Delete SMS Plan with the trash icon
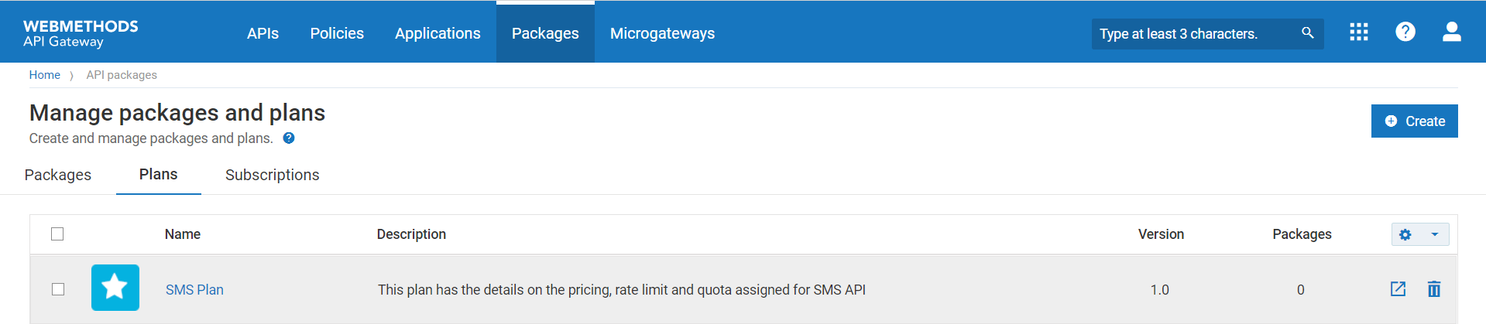 1434,289
